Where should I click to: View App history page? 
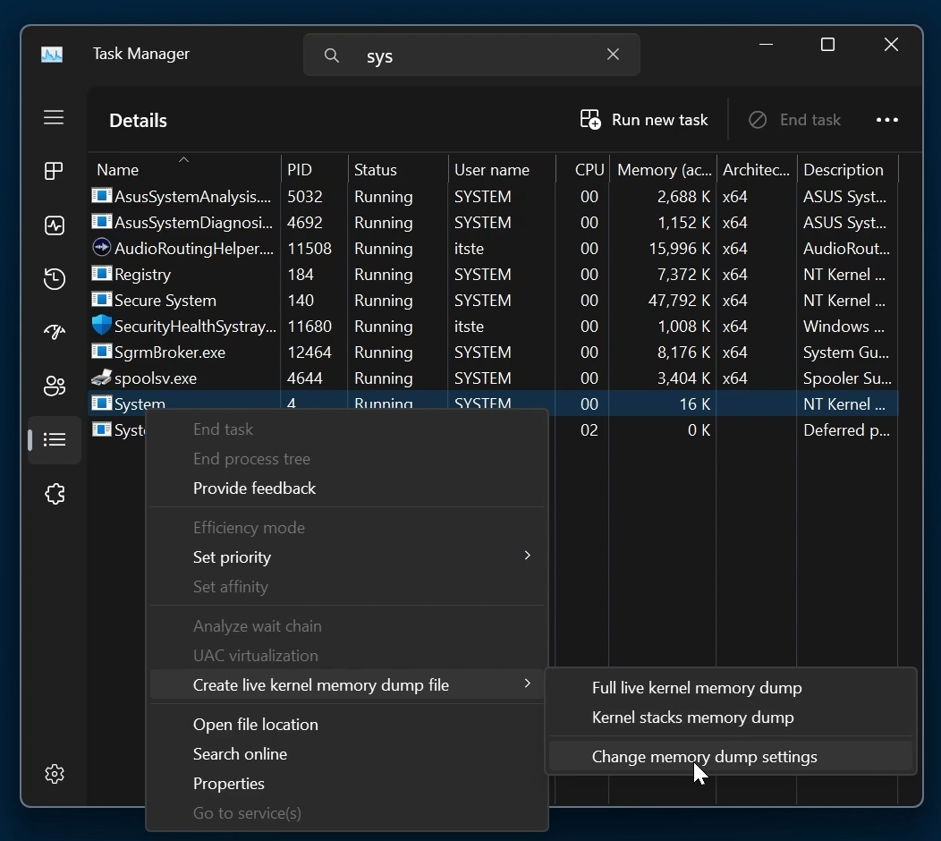54,278
